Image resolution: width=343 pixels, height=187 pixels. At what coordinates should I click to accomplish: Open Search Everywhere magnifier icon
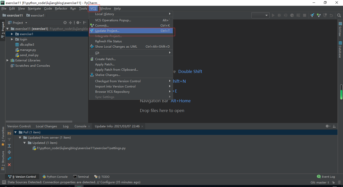[x=339, y=15]
